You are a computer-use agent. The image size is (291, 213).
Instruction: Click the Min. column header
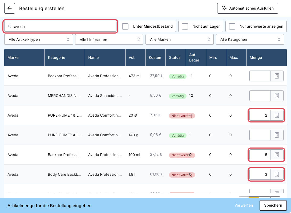[x=216, y=58]
